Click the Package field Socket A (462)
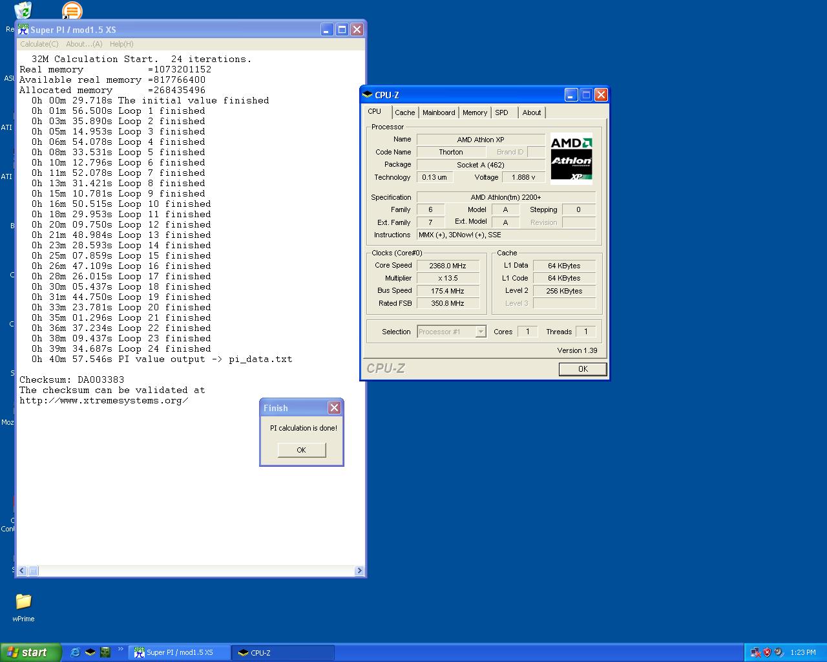The height and width of the screenshot is (662, 827). coord(481,165)
